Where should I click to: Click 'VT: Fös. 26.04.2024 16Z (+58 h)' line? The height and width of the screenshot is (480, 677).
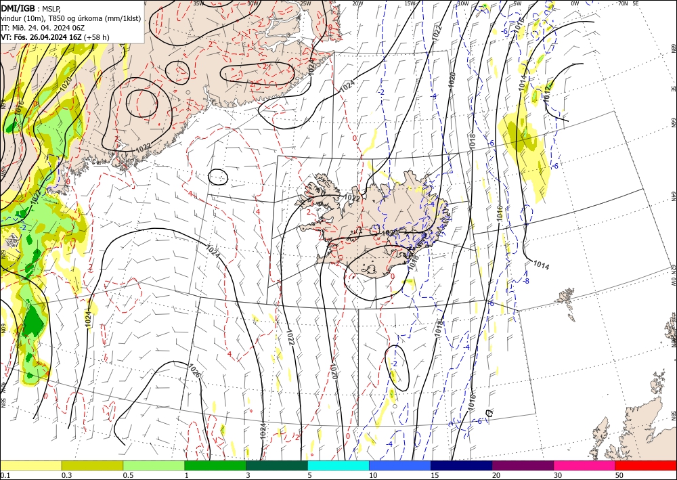coord(56,37)
